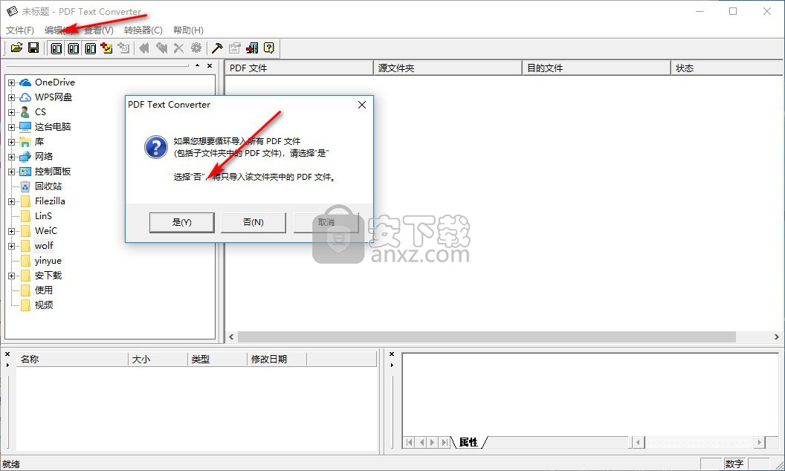The image size is (785, 471).
Task: Expand the 这台电脑 tree node
Action: coord(11,127)
